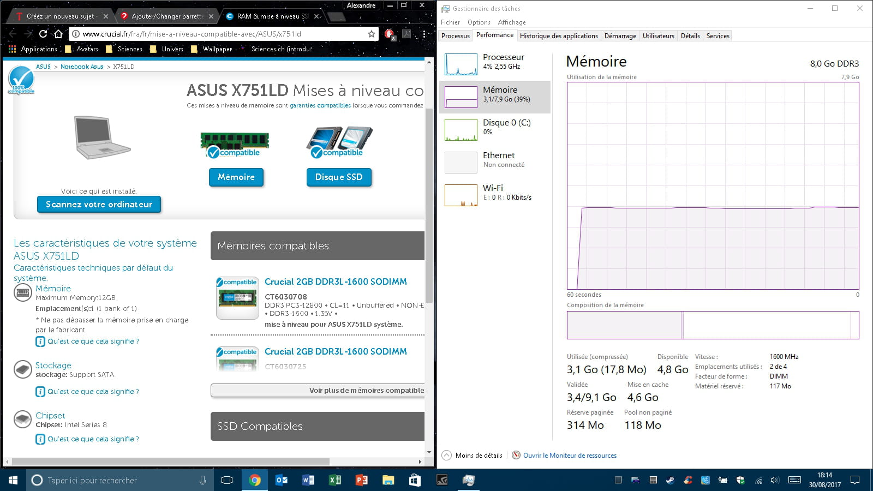The width and height of the screenshot is (873, 491).
Task: Click the 100% compatible badge
Action: point(21,80)
